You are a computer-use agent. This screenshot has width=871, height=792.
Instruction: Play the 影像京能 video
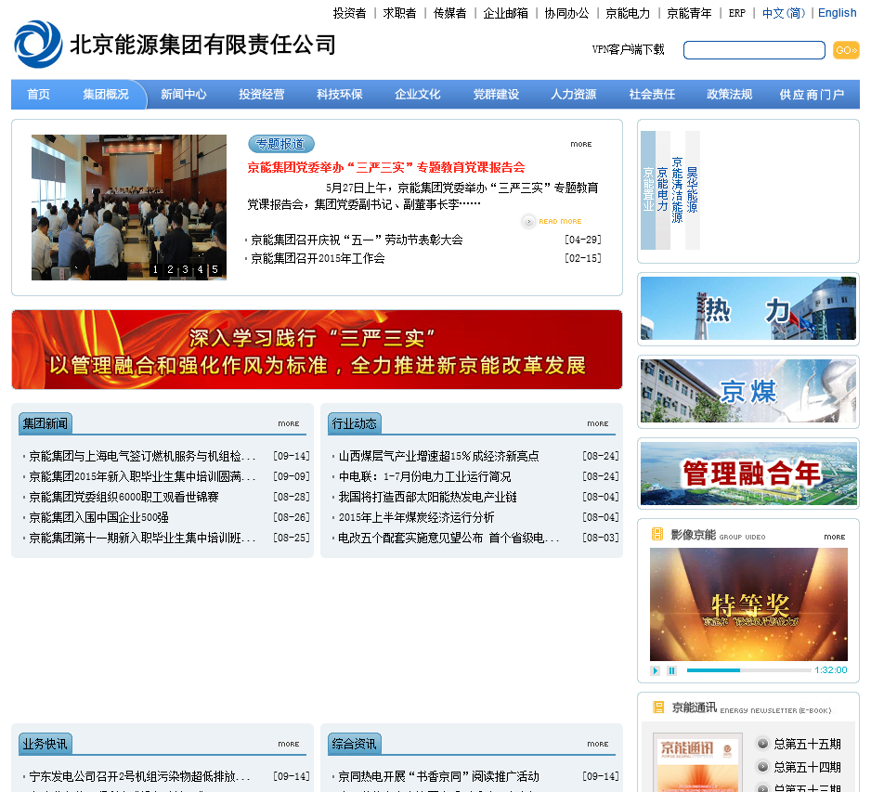pyautogui.click(x=656, y=670)
